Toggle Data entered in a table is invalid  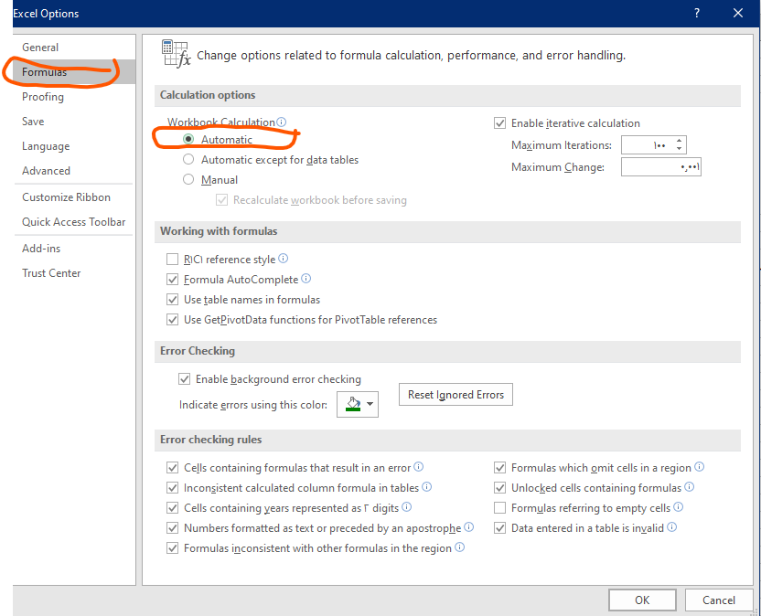click(x=500, y=527)
